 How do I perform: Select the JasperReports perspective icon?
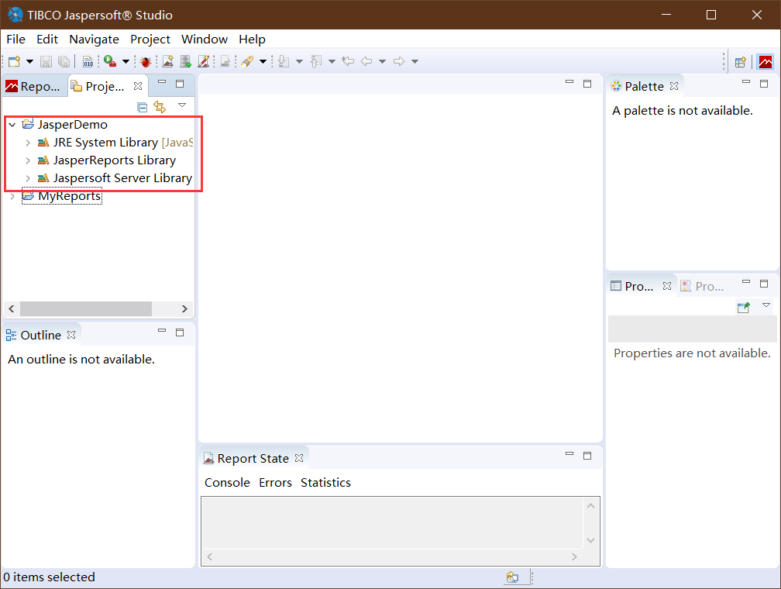766,60
